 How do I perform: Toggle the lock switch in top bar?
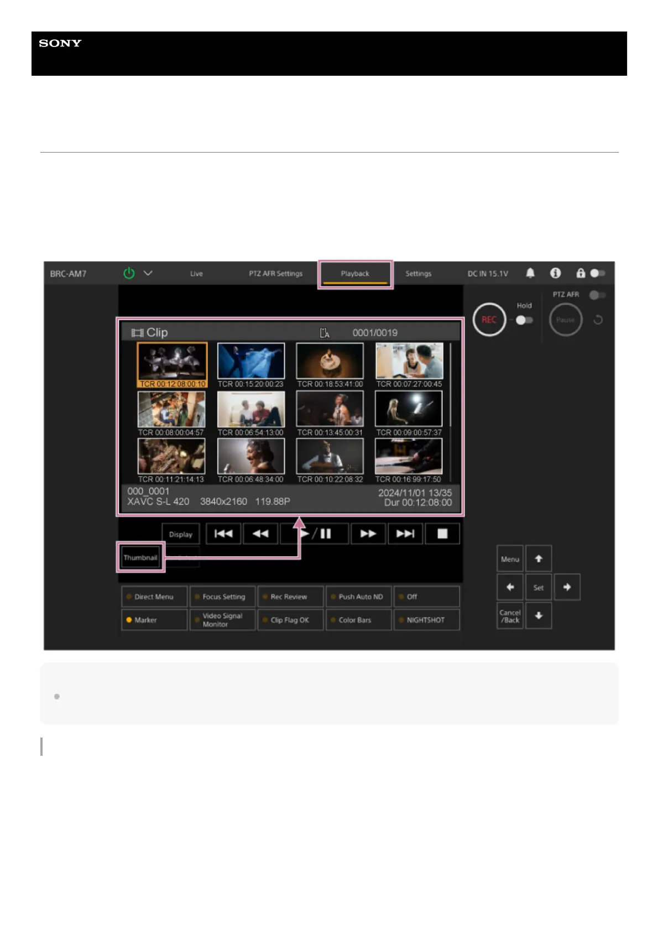[x=598, y=273]
